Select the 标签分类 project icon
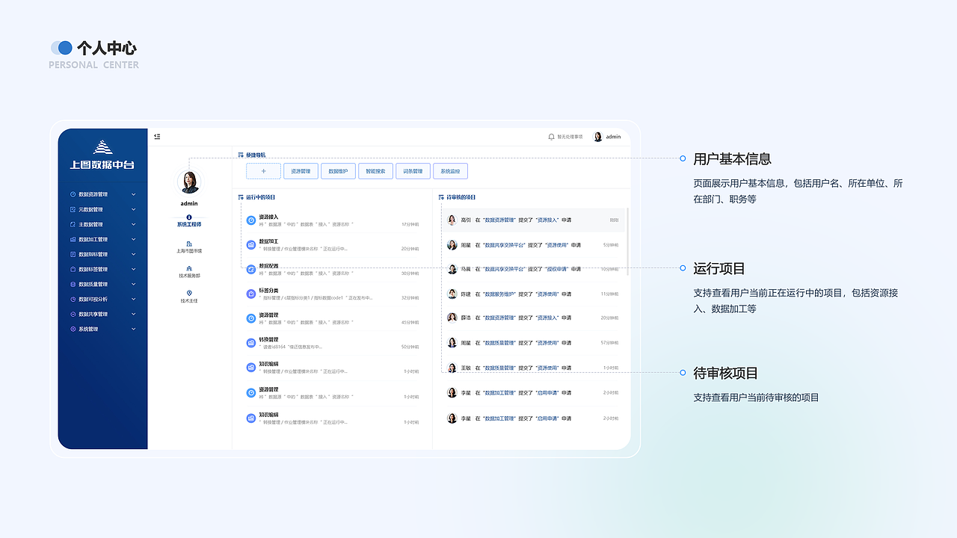Screen dimensions: 957x538 coord(250,294)
